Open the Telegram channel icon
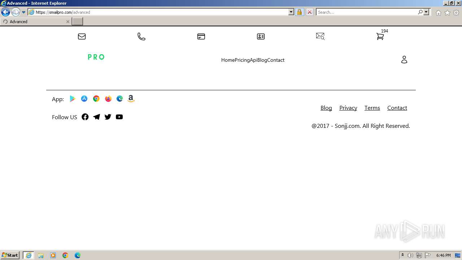The height and width of the screenshot is (260, 462). [x=96, y=117]
